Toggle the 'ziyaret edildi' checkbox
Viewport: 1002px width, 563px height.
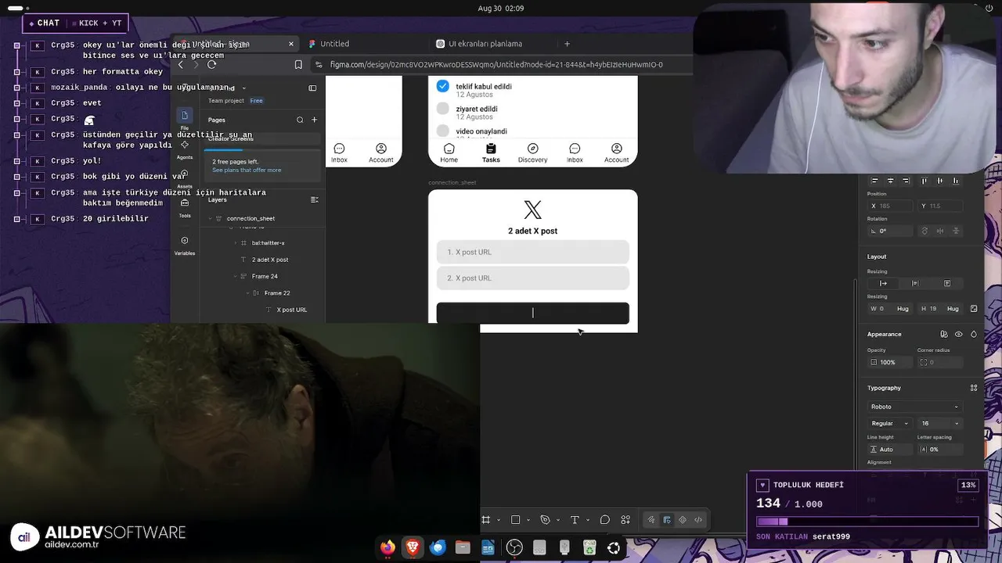pyautogui.click(x=442, y=109)
